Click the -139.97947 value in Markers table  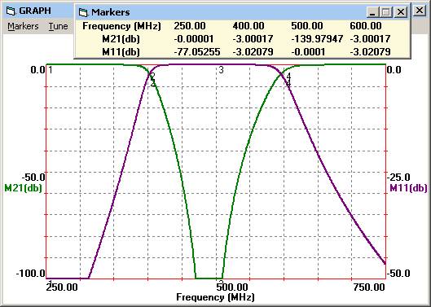[317, 39]
